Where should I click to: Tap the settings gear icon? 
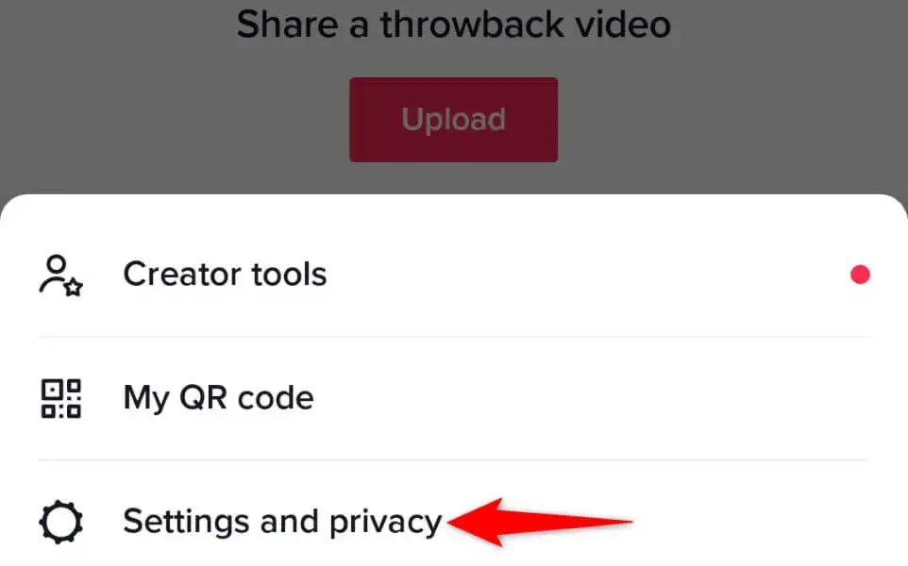pos(60,522)
